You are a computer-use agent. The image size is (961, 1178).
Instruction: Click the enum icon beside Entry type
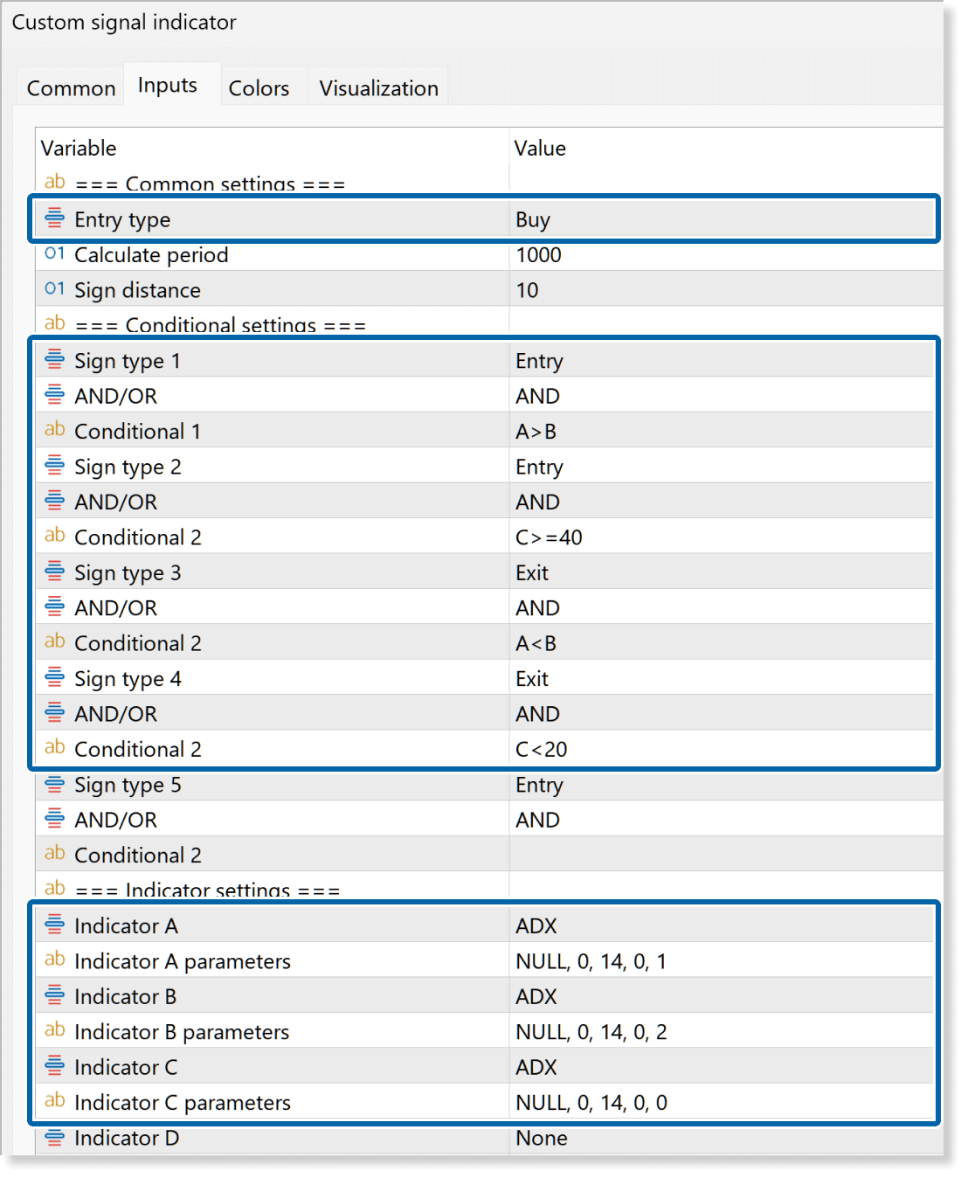click(x=54, y=218)
